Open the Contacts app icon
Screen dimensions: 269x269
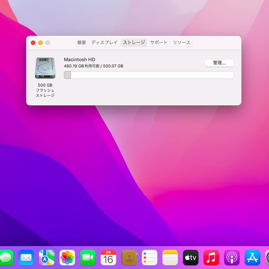pyautogui.click(x=129, y=258)
